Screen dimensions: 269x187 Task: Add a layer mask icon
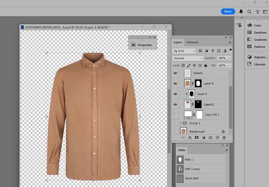tap(197, 137)
